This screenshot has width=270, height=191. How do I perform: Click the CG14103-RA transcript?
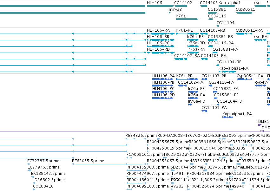point(204,59)
